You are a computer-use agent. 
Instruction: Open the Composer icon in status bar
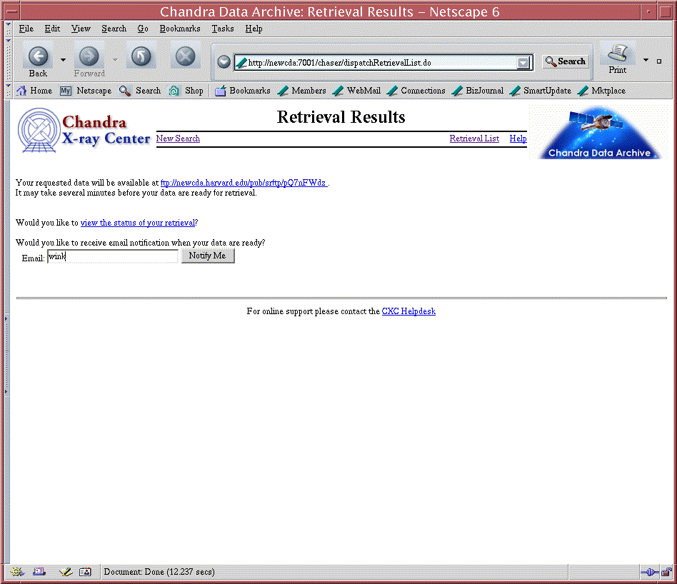point(66,572)
